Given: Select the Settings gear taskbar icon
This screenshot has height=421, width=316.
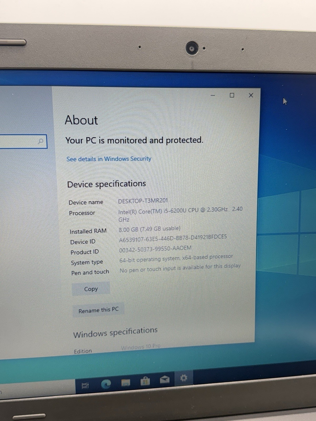Looking at the screenshot, I should (184, 378).
